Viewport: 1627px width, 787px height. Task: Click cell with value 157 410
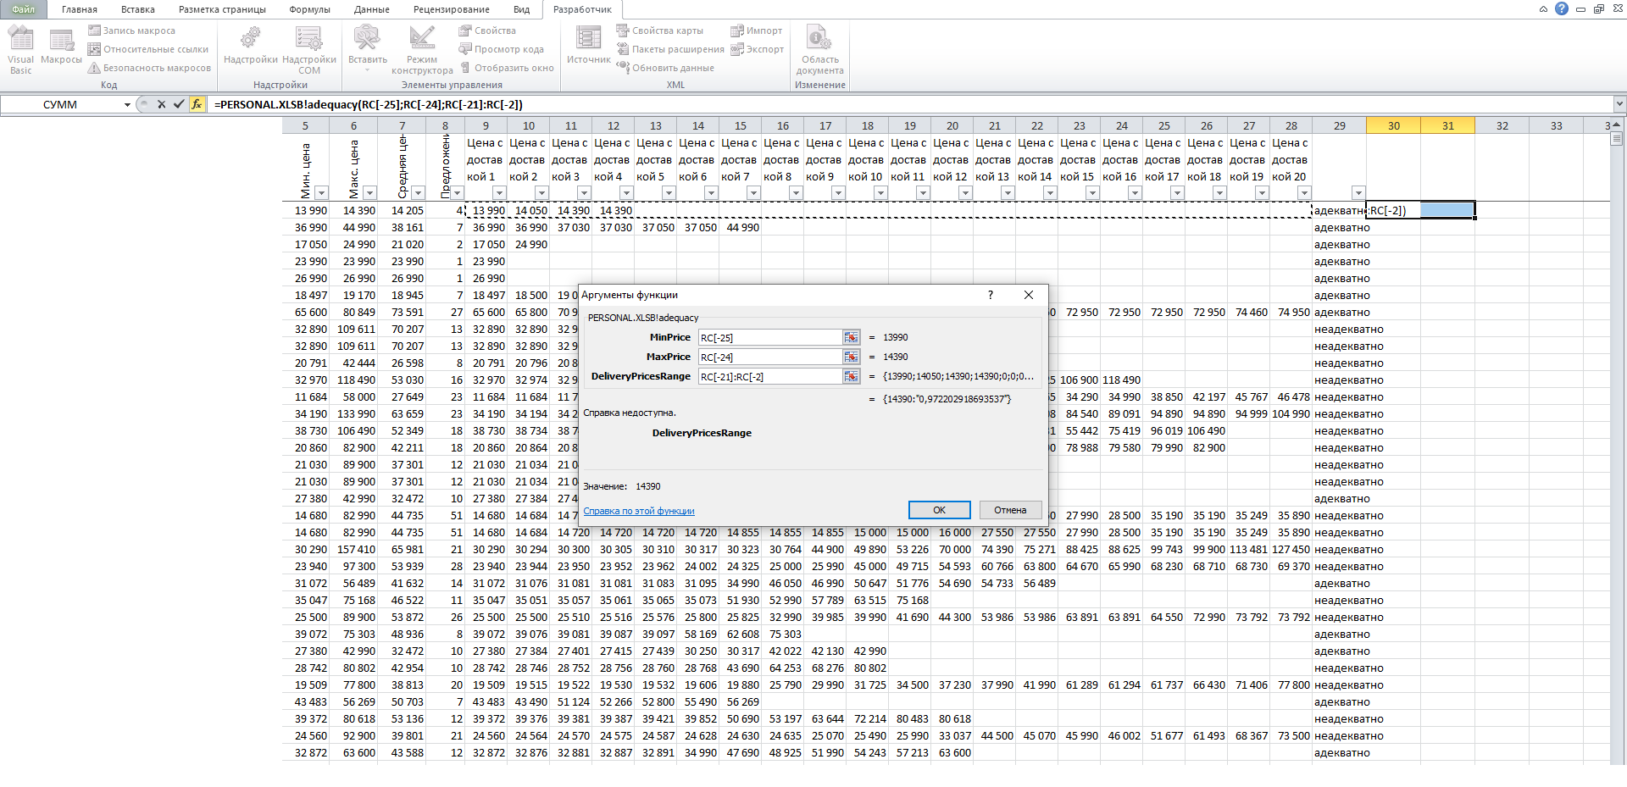pos(356,549)
